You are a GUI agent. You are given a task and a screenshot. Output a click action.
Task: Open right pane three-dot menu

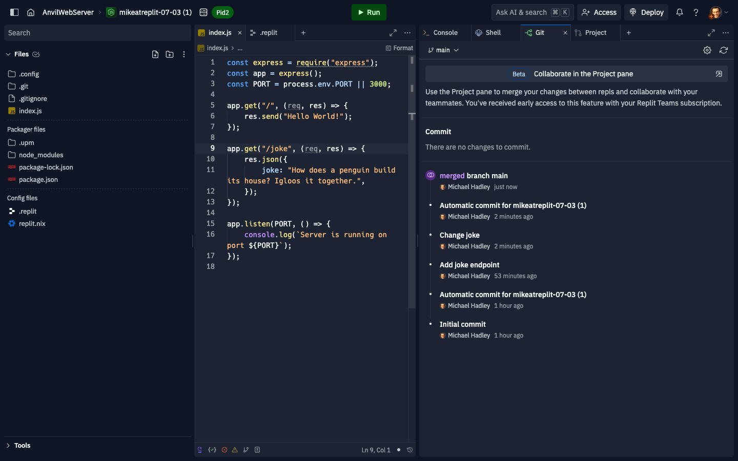(x=726, y=33)
